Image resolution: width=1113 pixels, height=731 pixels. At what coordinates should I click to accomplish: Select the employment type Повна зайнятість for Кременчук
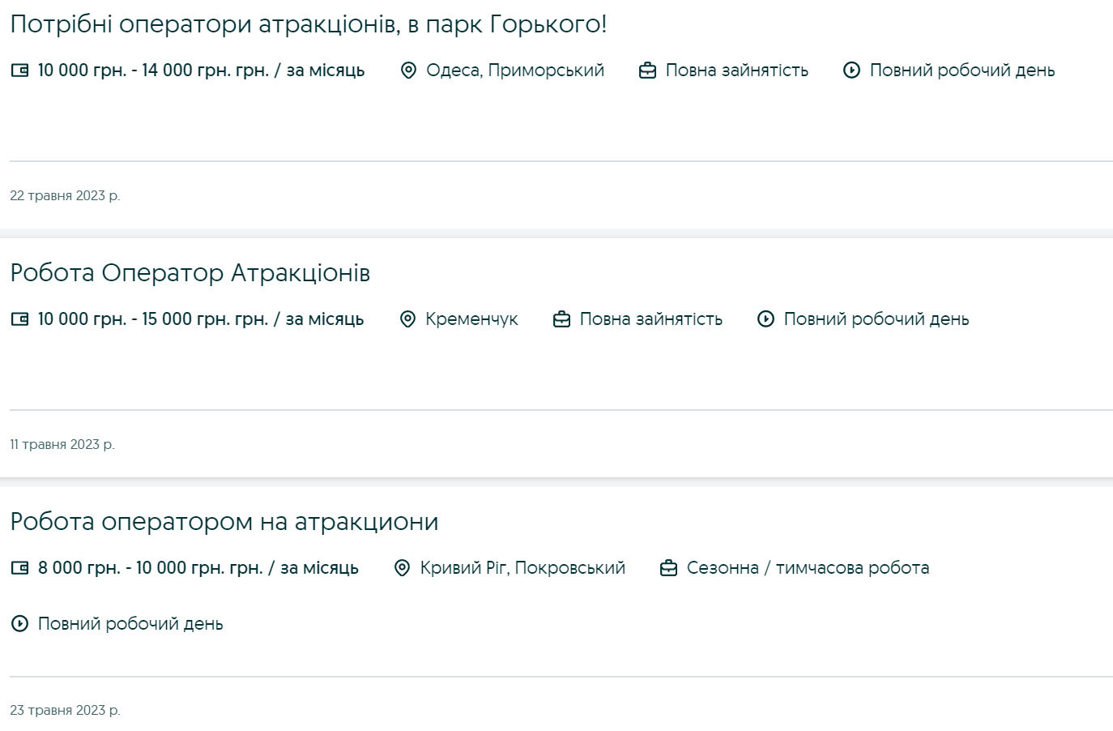coord(650,319)
